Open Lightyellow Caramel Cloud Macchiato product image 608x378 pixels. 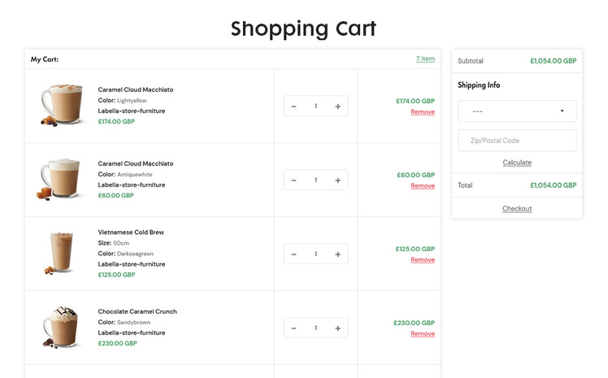point(62,105)
